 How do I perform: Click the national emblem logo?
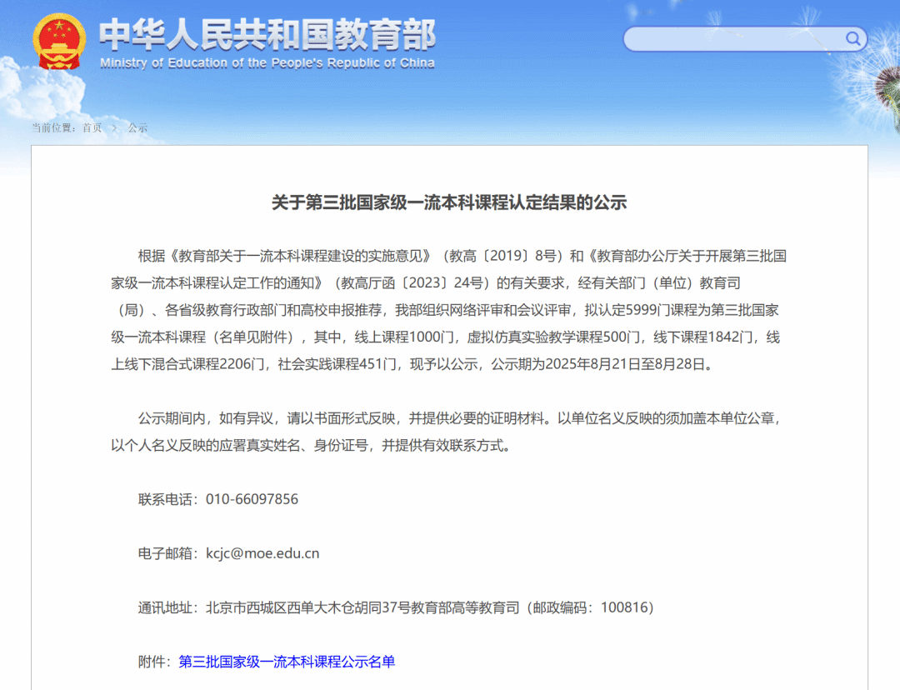click(59, 42)
